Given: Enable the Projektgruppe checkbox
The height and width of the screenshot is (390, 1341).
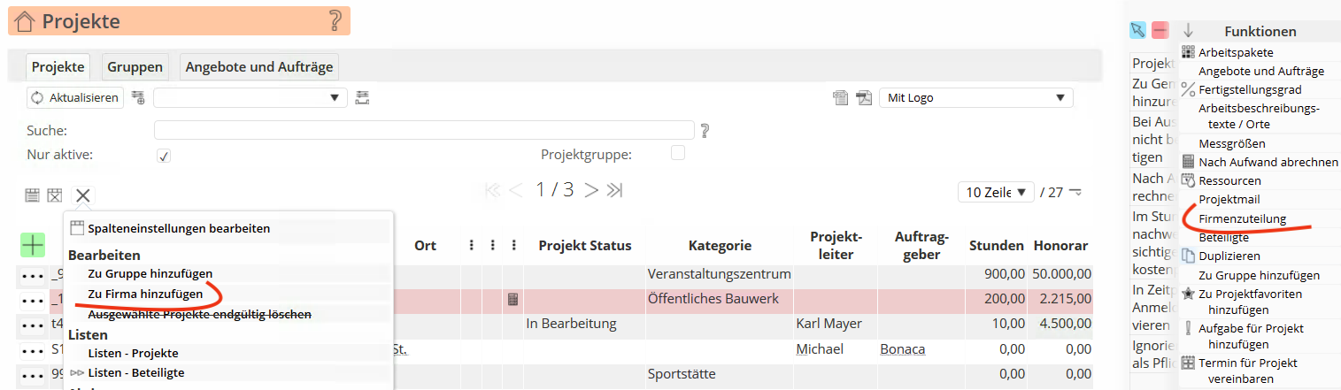Looking at the screenshot, I should tap(678, 153).
